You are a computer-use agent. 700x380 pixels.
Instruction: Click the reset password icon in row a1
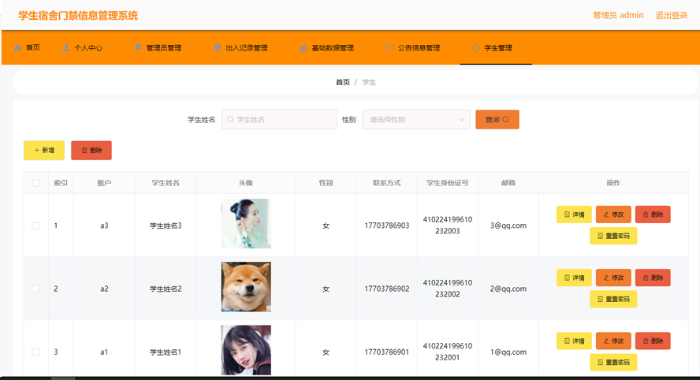601,362
